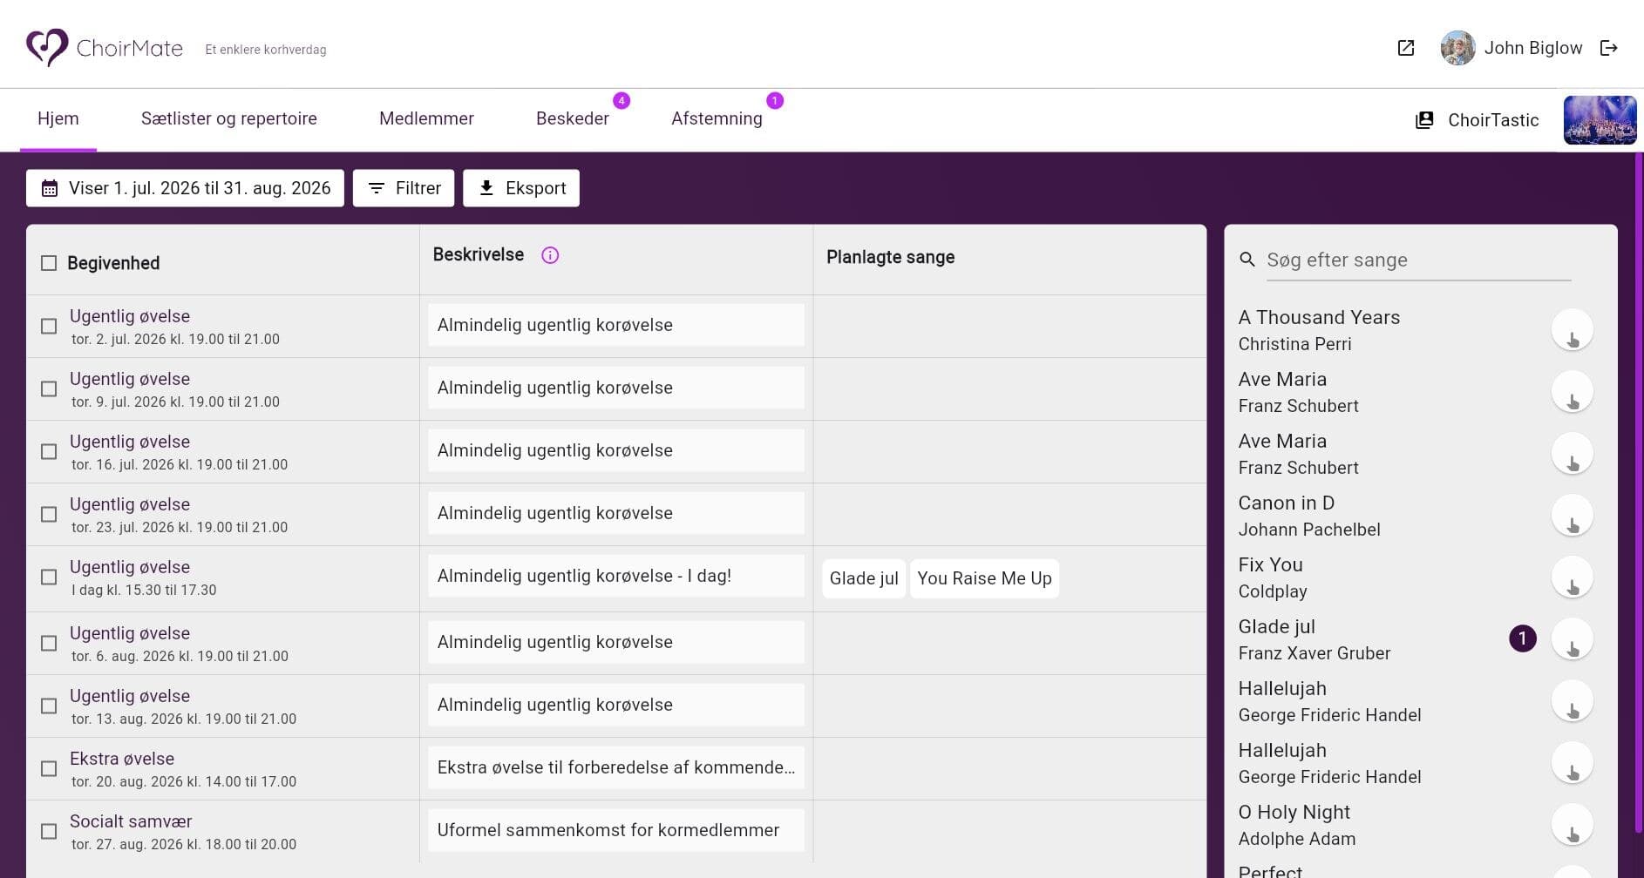Click the John Biglow profile avatar

click(x=1457, y=48)
